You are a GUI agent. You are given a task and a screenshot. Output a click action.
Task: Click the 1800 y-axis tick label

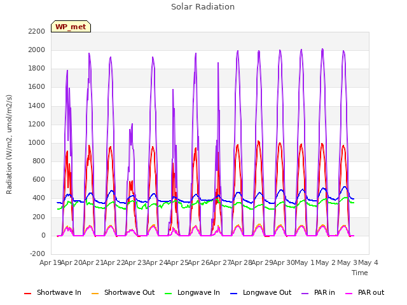coord(37,69)
